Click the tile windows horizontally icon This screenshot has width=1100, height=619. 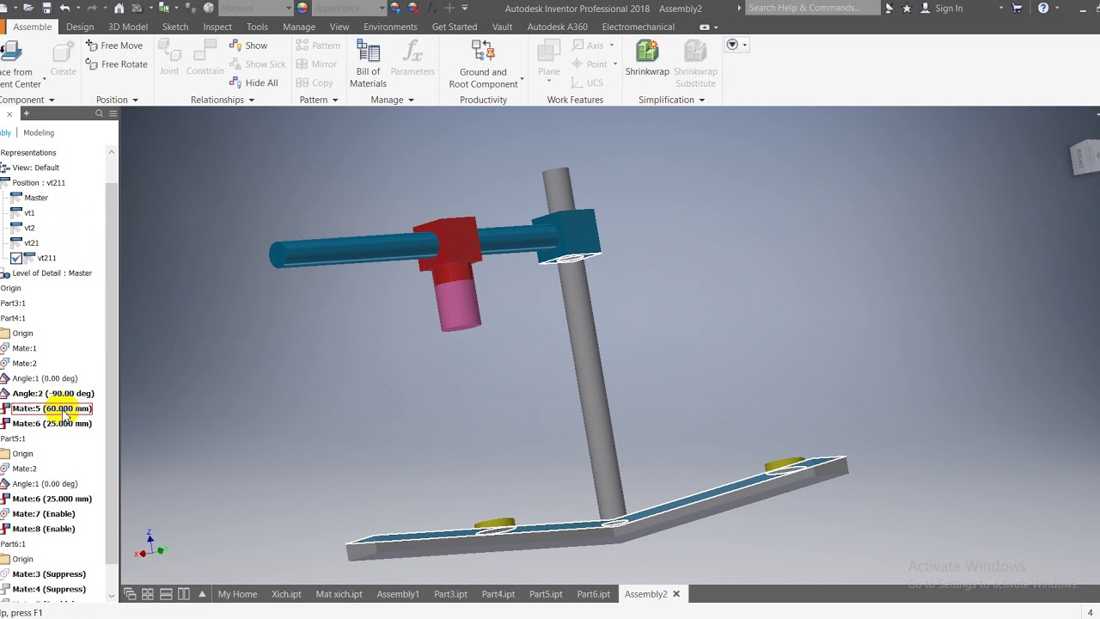(166, 594)
